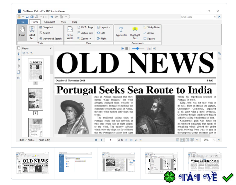Zoom out using status bar magnifier

(197, 140)
